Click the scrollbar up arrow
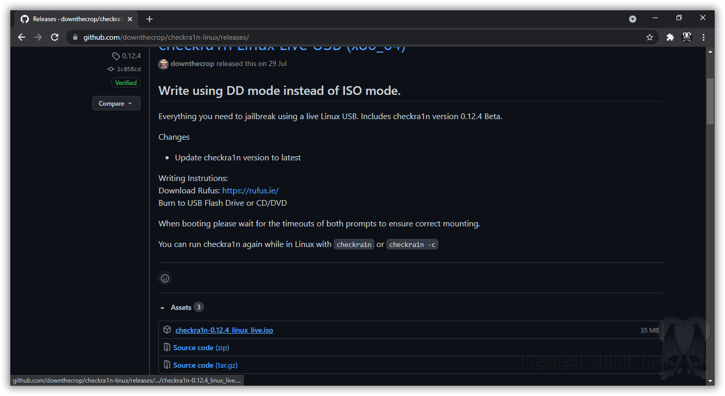Screen dimensions: 725x396 710,51
